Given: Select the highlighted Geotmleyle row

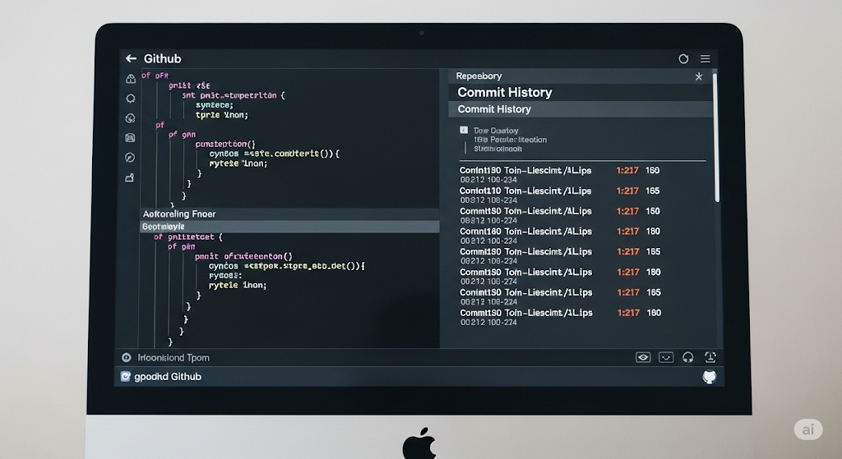Looking at the screenshot, I should (289, 227).
